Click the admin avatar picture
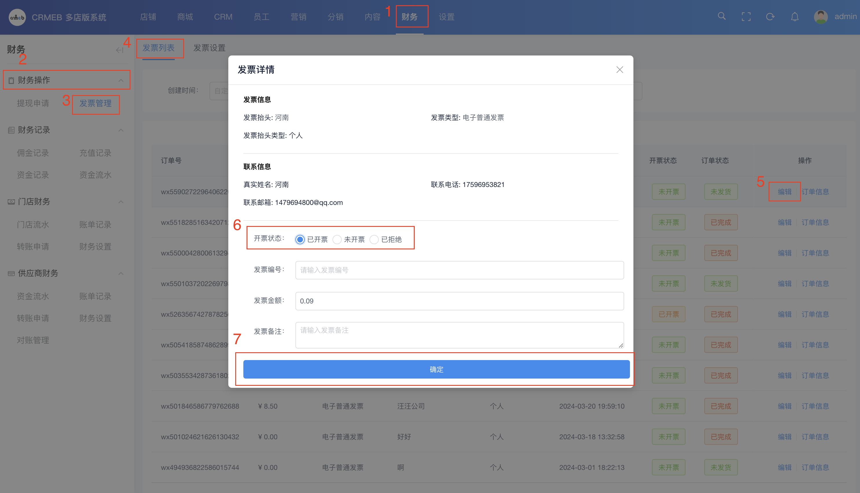 (820, 16)
